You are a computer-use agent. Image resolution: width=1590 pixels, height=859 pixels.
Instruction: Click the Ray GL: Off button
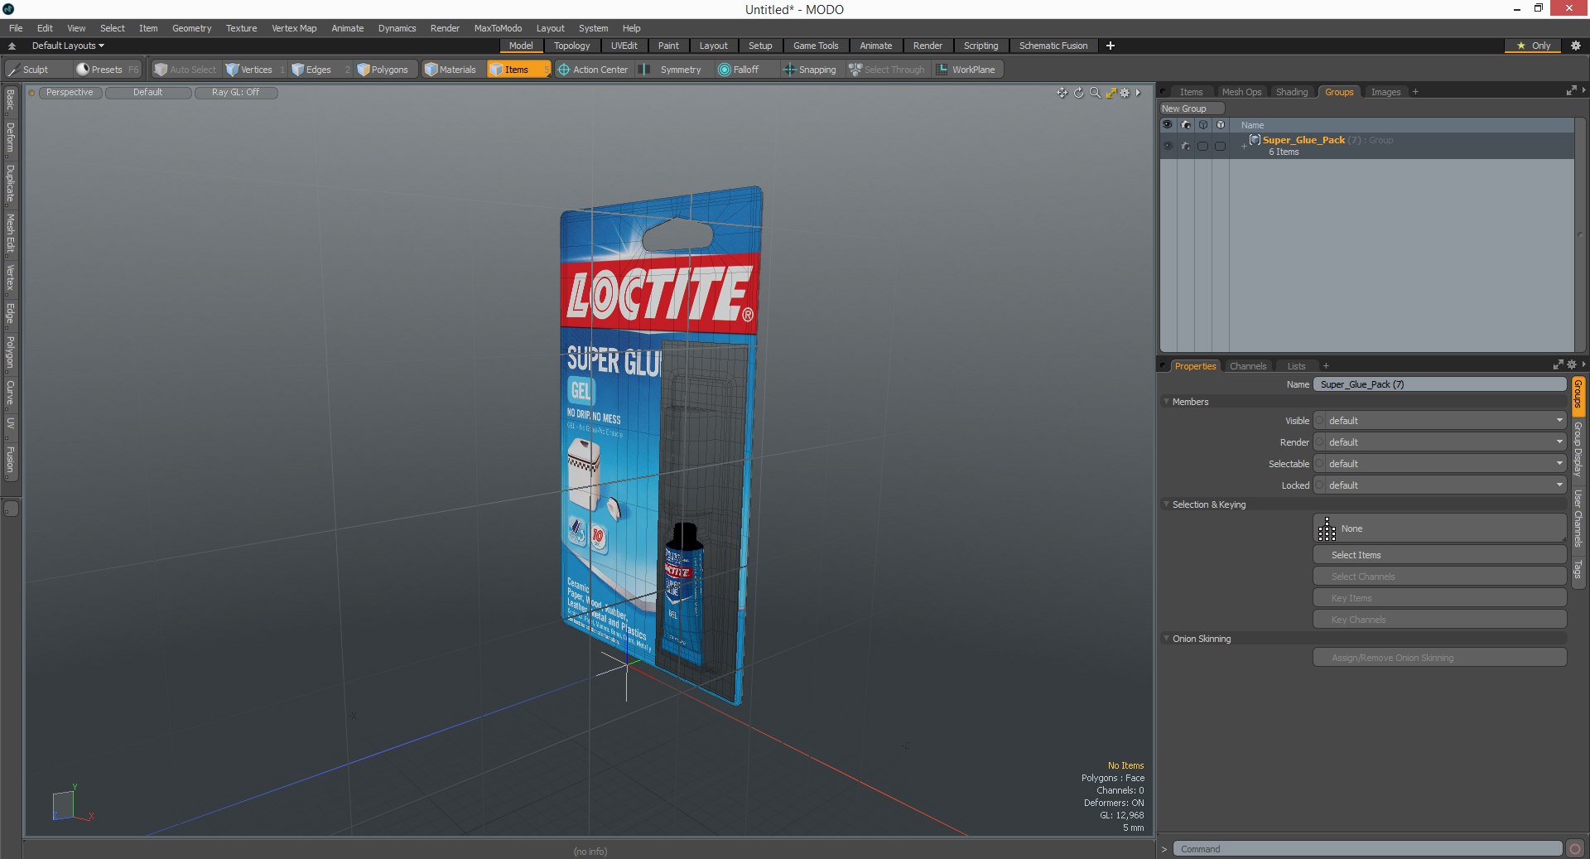(235, 93)
